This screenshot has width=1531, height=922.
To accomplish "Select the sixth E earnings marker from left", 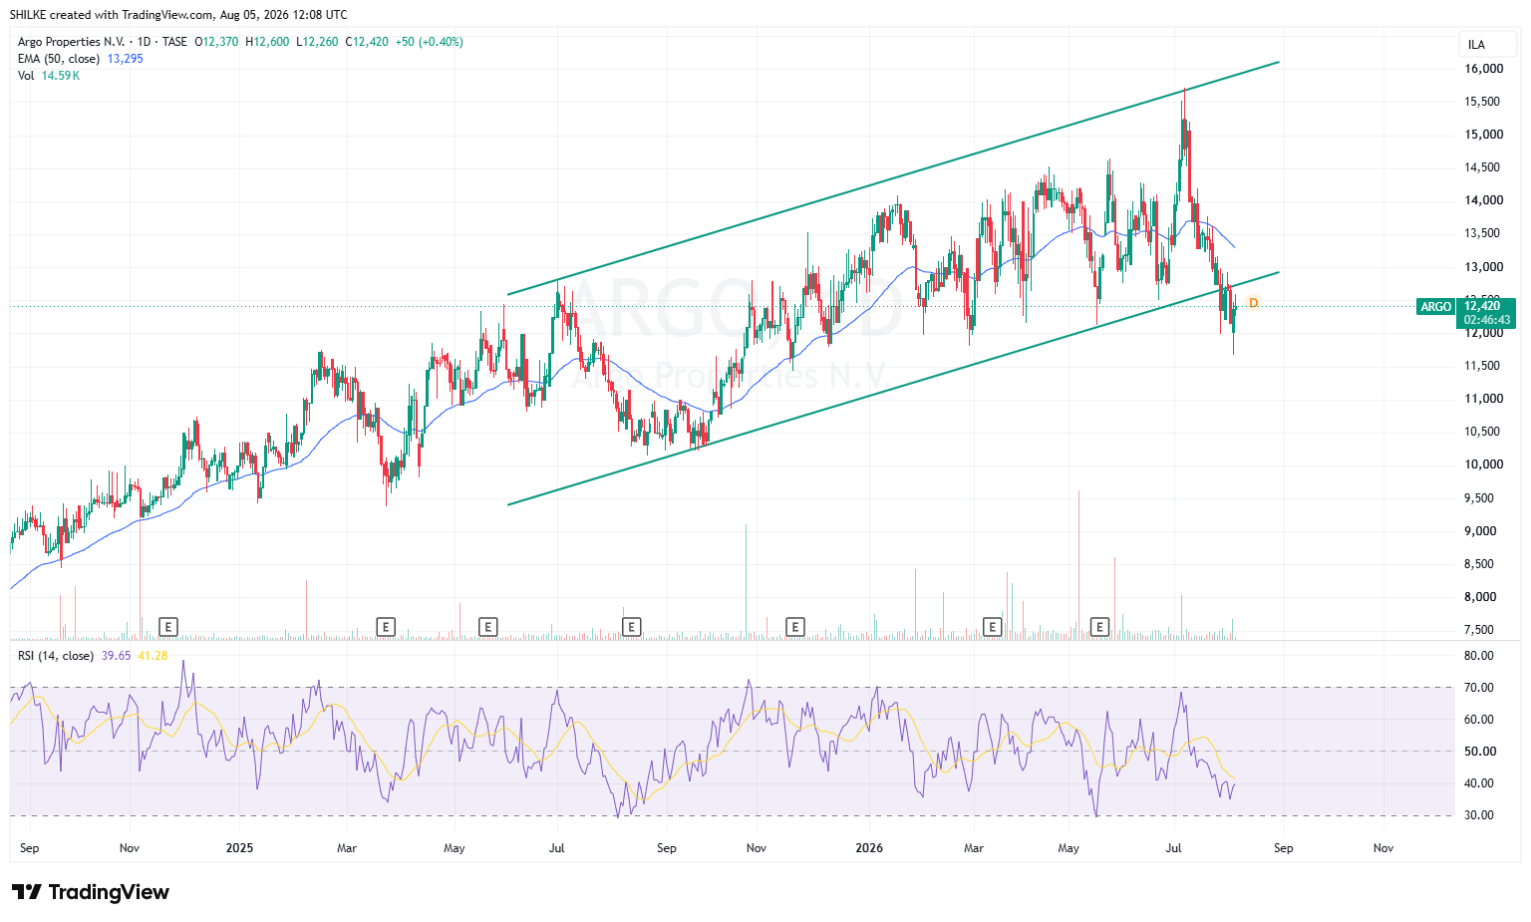I will (x=992, y=627).
